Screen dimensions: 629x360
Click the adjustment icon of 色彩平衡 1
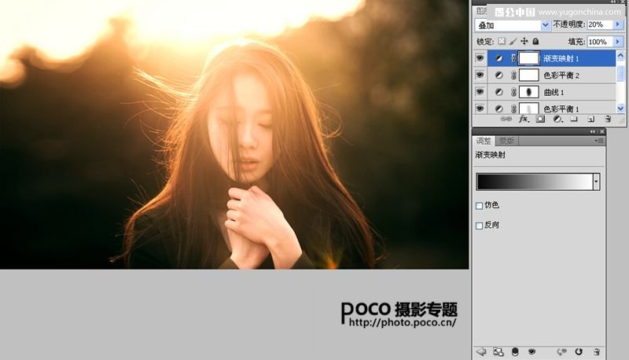[498, 108]
